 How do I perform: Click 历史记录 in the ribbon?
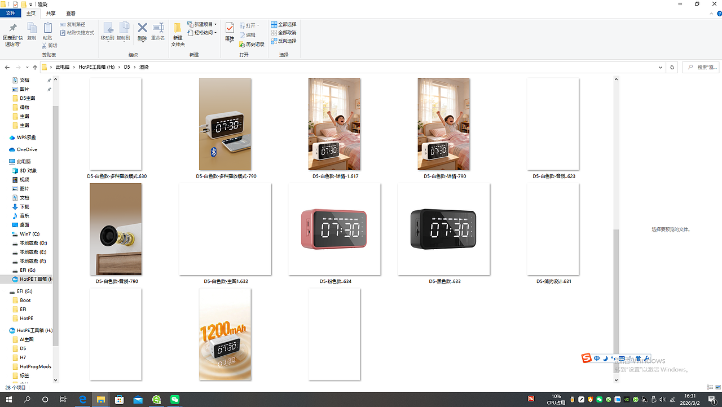[x=252, y=44]
